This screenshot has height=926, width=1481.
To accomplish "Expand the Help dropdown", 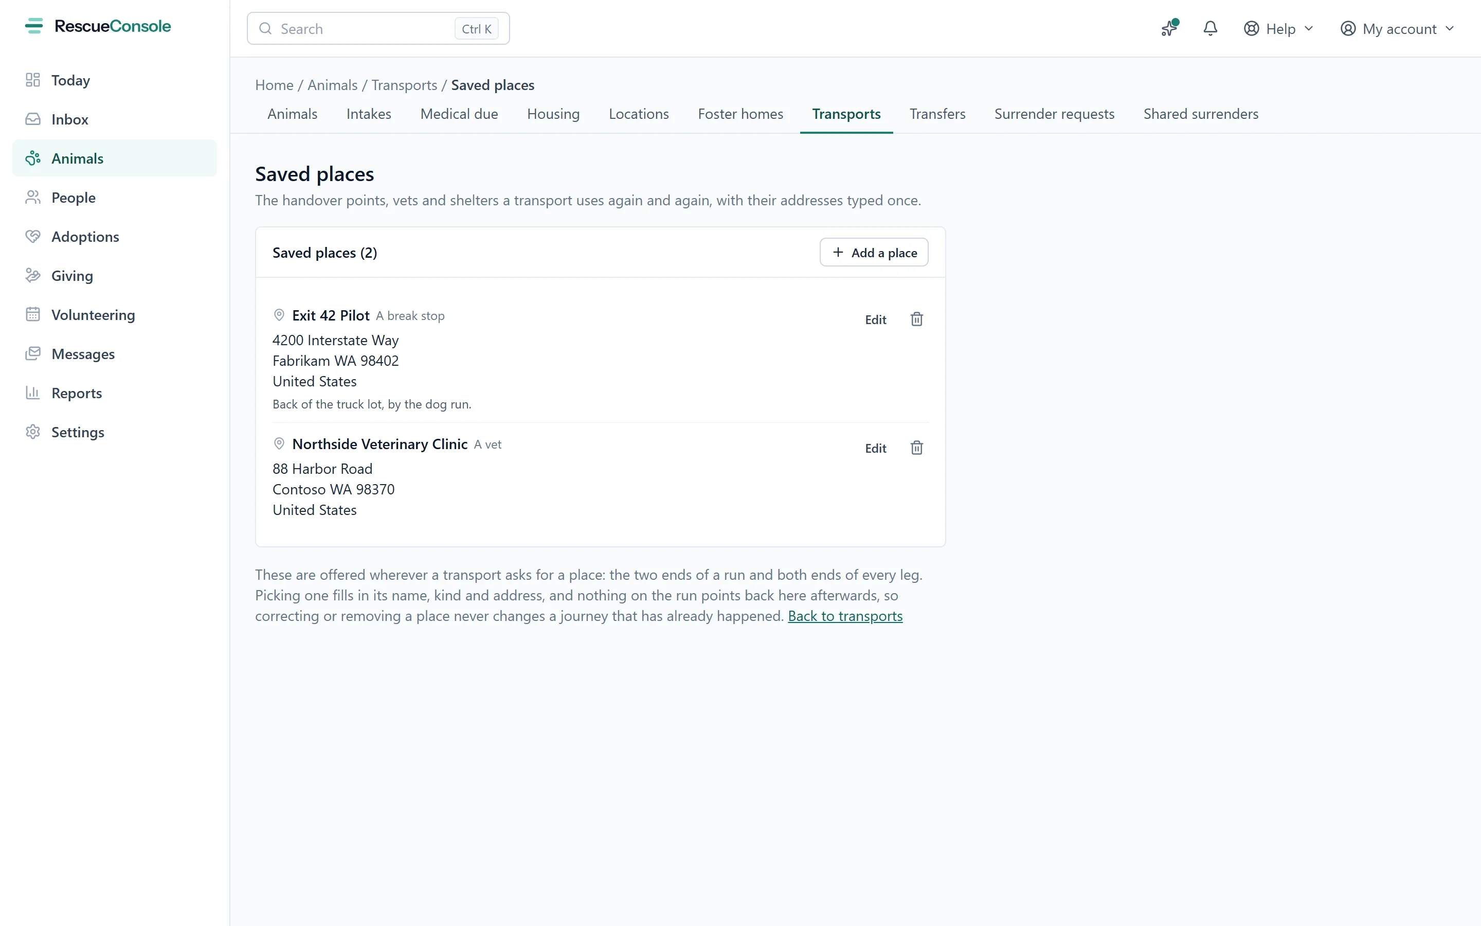I will click(x=1278, y=29).
